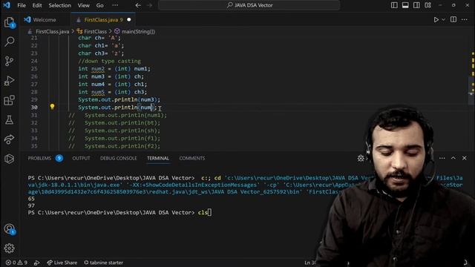This screenshot has width=475, height=267.
Task: Click the terminal output value 97
Action: click(x=31, y=206)
